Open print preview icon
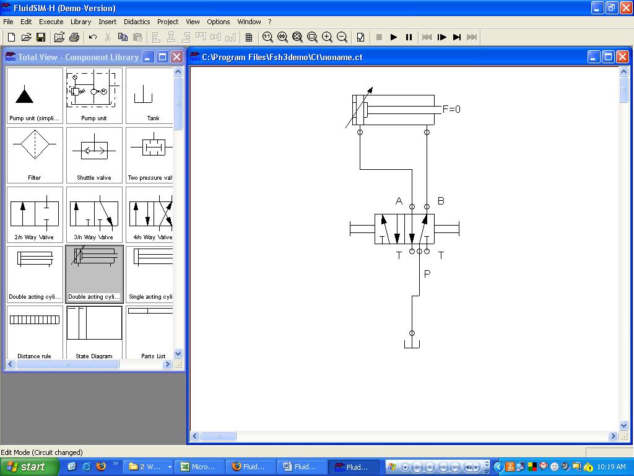 click(x=59, y=37)
